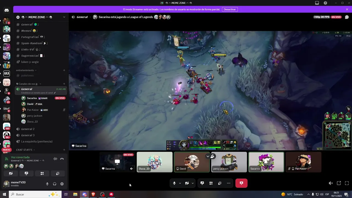Image resolution: width=352 pixels, height=198 pixels.
Task: Toggle microphone mute in user panel
Action: tap(47, 184)
